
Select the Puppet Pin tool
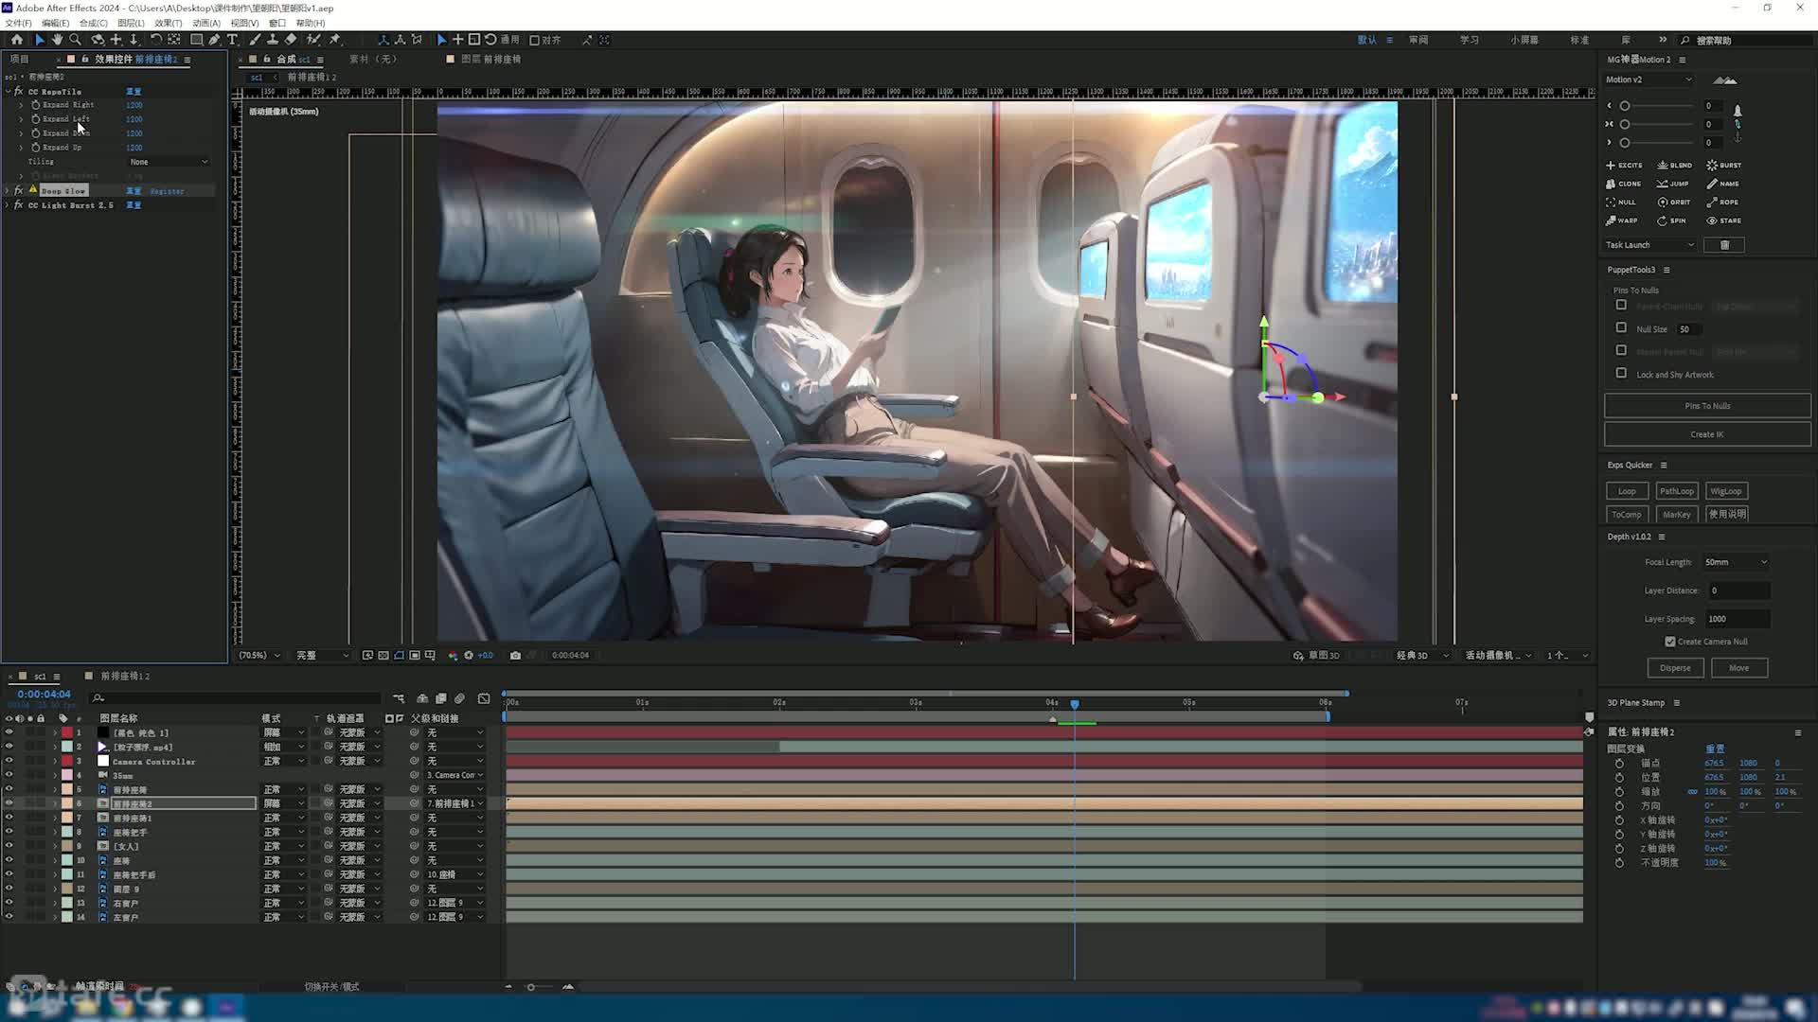point(335,40)
